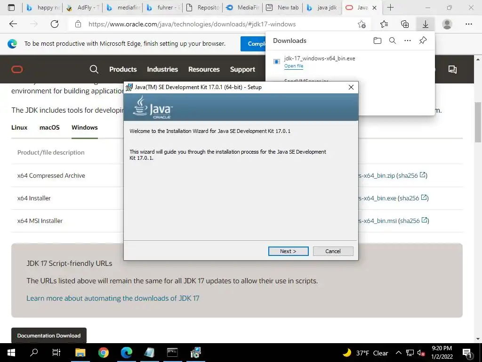Open sha256 link for the msi installer

tap(413, 221)
